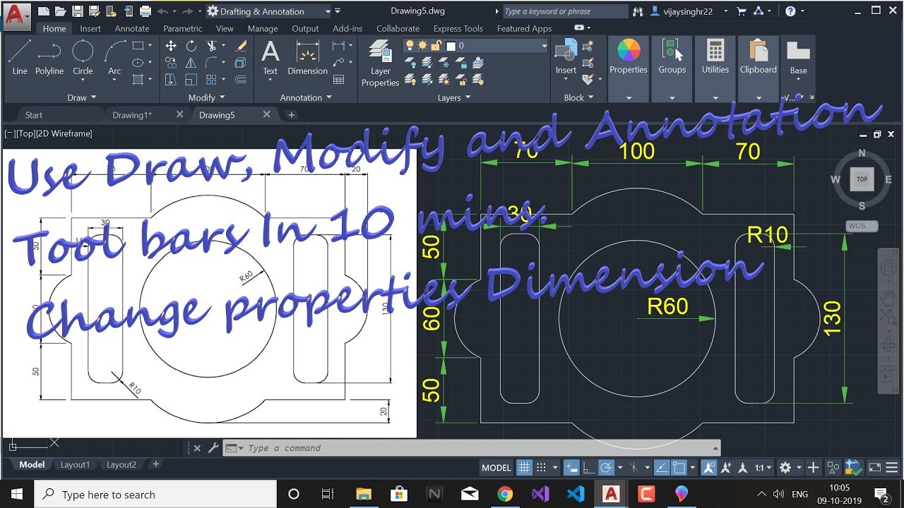Image resolution: width=904 pixels, height=508 pixels.
Task: Switch to the Insert ribbon tab
Action: [90, 28]
